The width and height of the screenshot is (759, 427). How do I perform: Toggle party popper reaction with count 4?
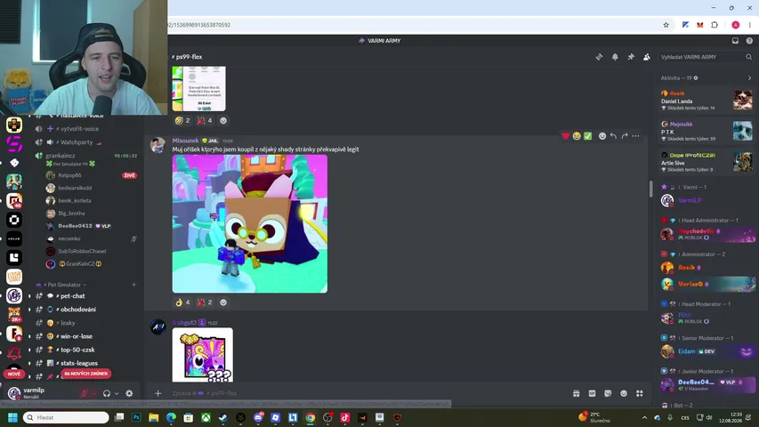coord(205,121)
